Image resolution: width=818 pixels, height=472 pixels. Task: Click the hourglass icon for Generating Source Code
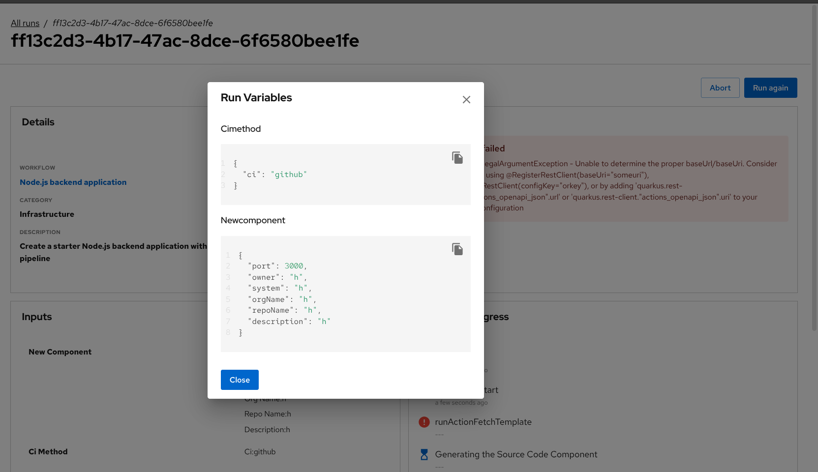424,454
